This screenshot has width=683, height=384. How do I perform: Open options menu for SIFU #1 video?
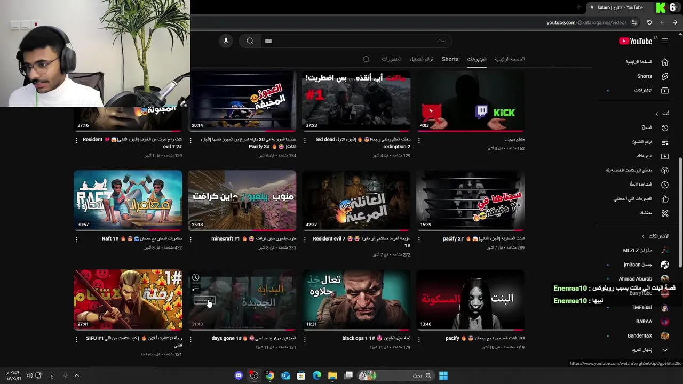(76, 339)
